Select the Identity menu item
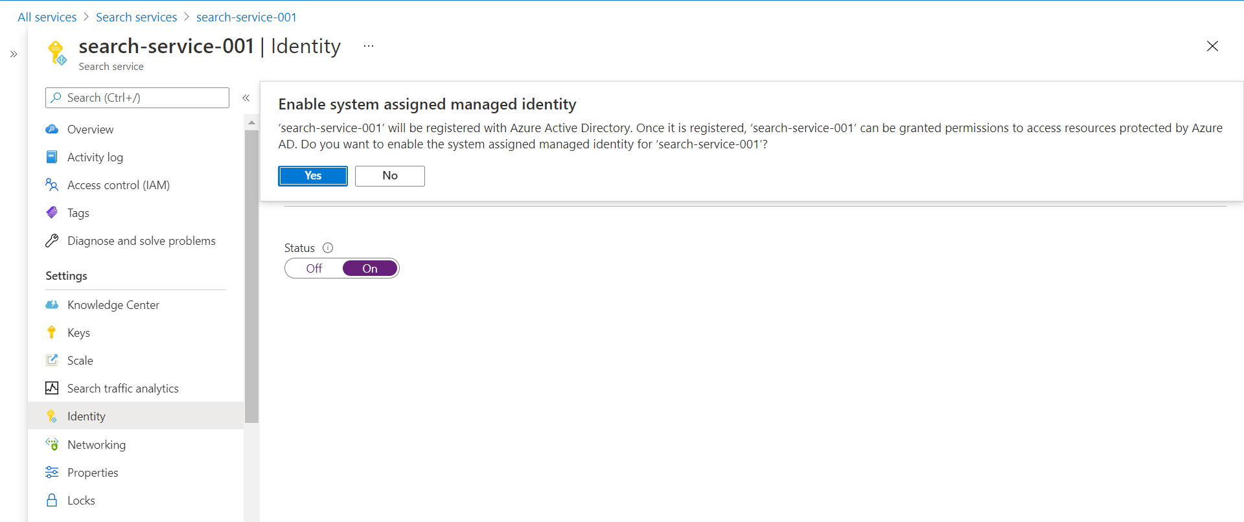Screen dimensions: 1244x522 point(136,416)
